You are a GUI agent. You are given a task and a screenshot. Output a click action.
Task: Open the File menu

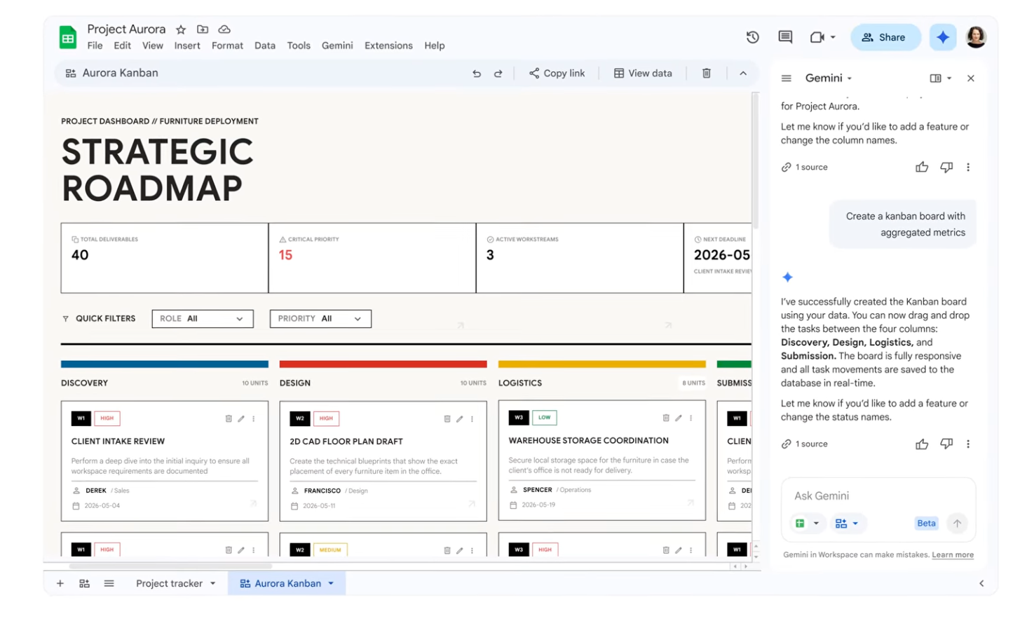click(95, 46)
